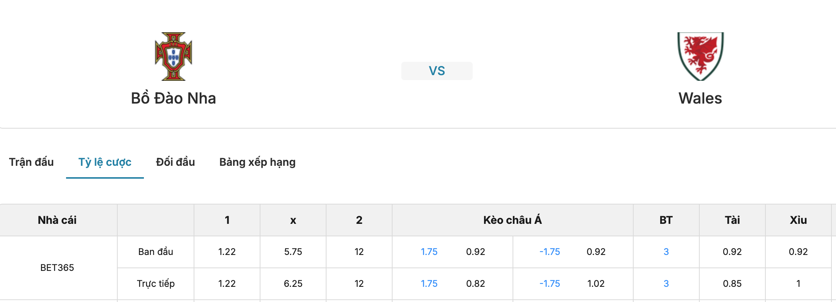Click BT value 3 in Trực tiếp row

coord(666,284)
